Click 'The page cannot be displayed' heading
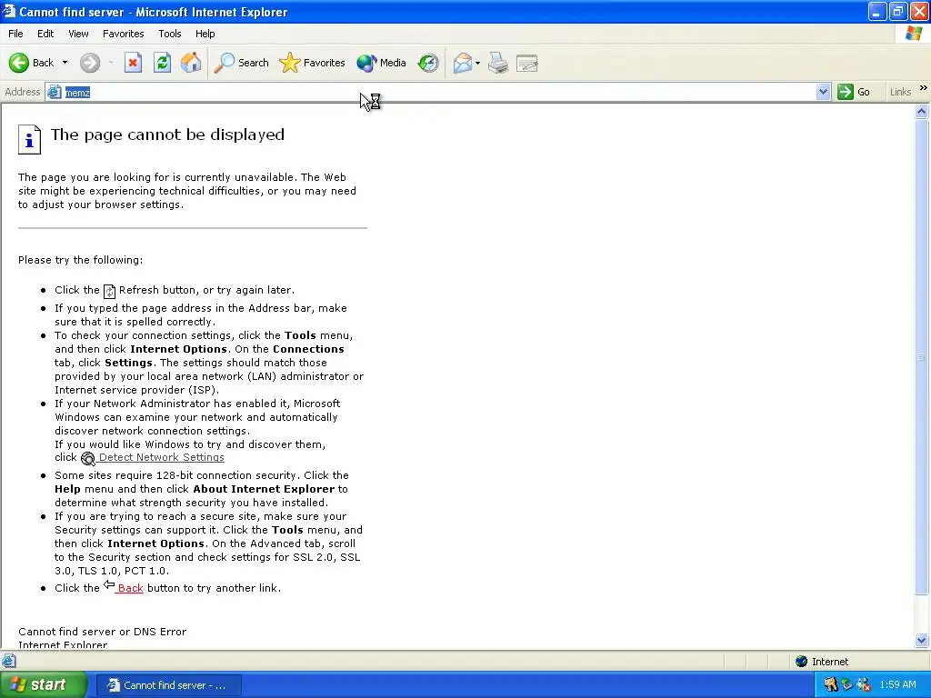931x698 pixels. [x=167, y=135]
